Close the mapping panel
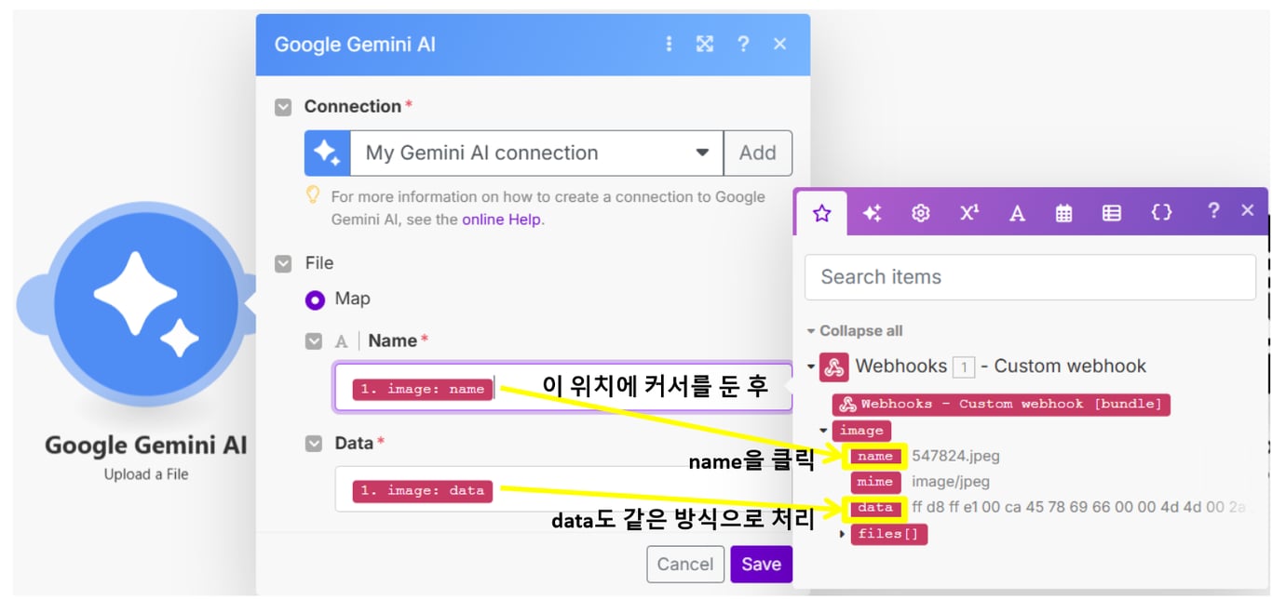This screenshot has width=1272, height=599. pos(1248,211)
